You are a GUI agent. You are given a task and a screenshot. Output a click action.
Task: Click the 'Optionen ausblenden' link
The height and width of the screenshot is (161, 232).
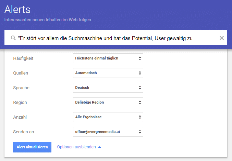point(76,147)
